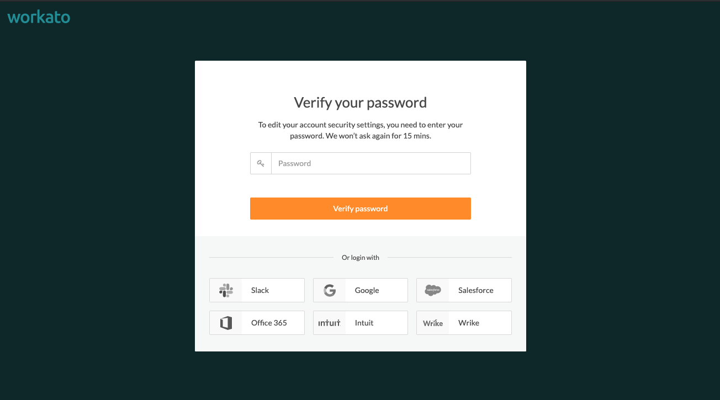Viewport: 720px width, 400px height.
Task: Click the Google "G" icon
Action: [330, 290]
